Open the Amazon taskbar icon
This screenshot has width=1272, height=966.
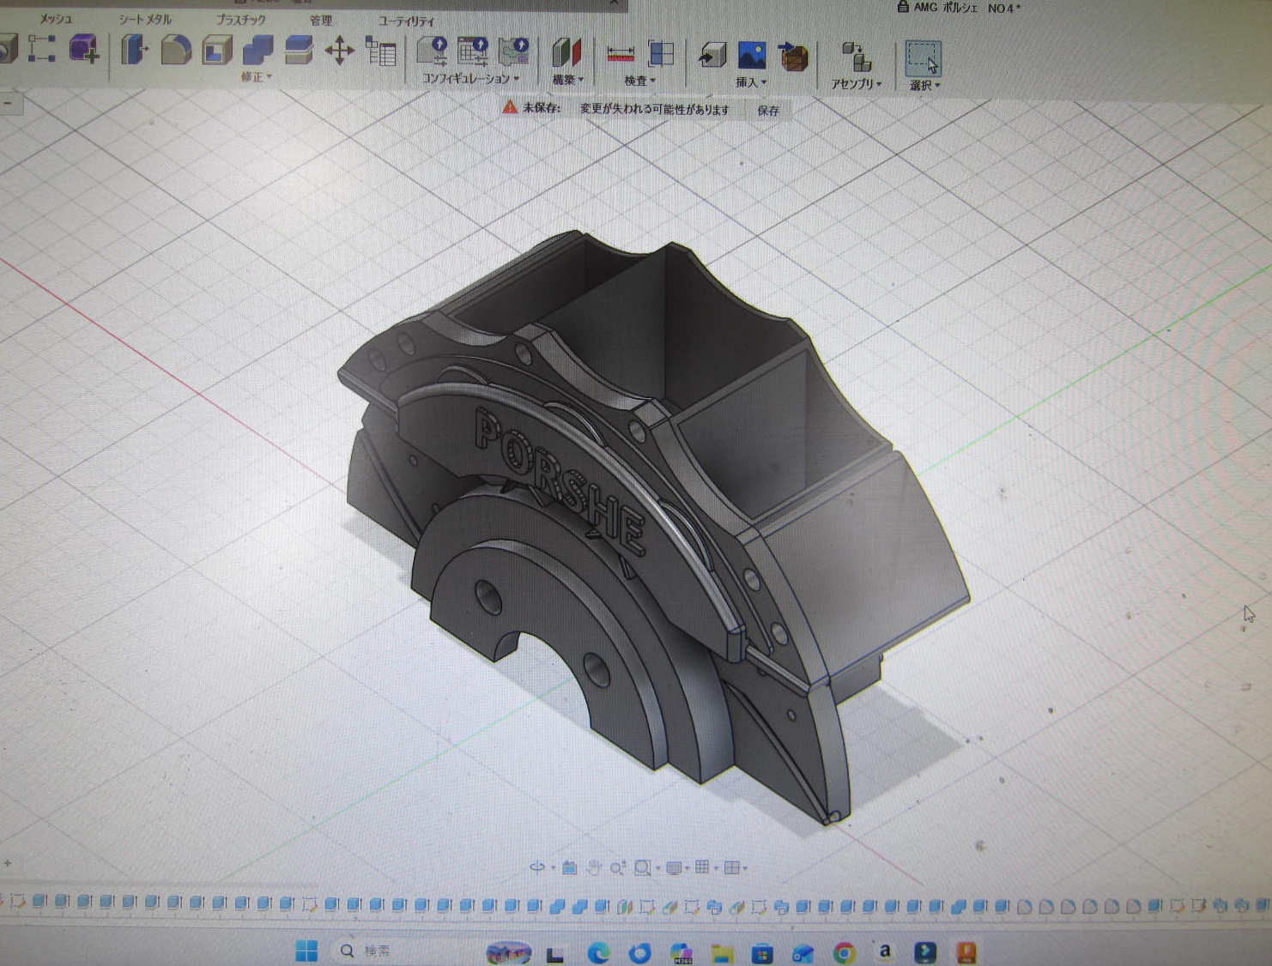[885, 952]
